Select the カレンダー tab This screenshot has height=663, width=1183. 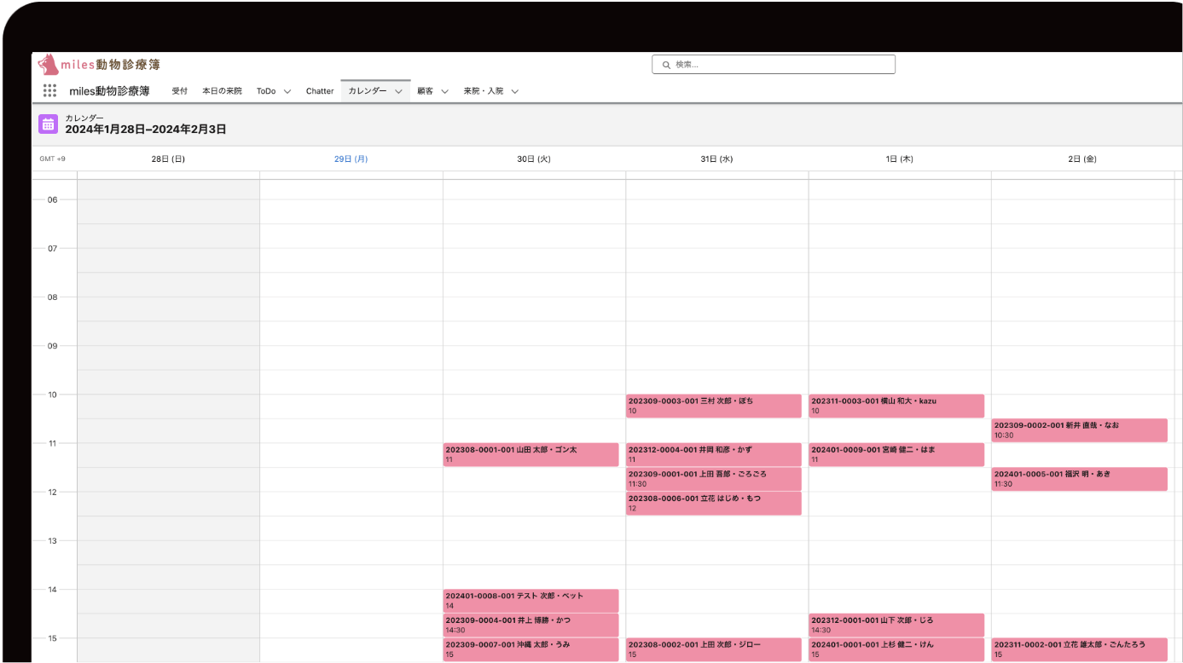(x=368, y=91)
